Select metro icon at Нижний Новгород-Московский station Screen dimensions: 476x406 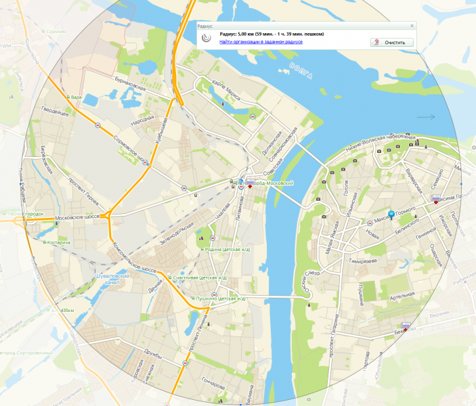tap(241, 187)
